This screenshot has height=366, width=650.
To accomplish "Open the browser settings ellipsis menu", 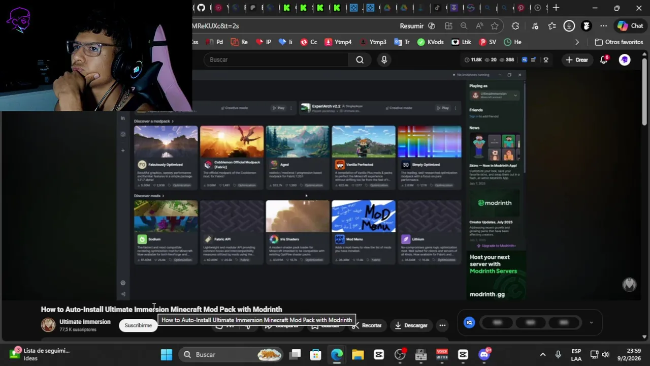I will [603, 26].
